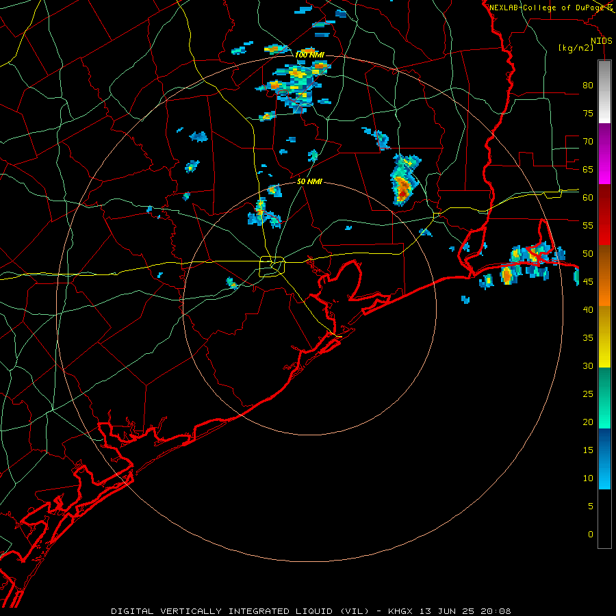Pick the magenta-purple segment of the color scale

pyautogui.click(x=604, y=154)
